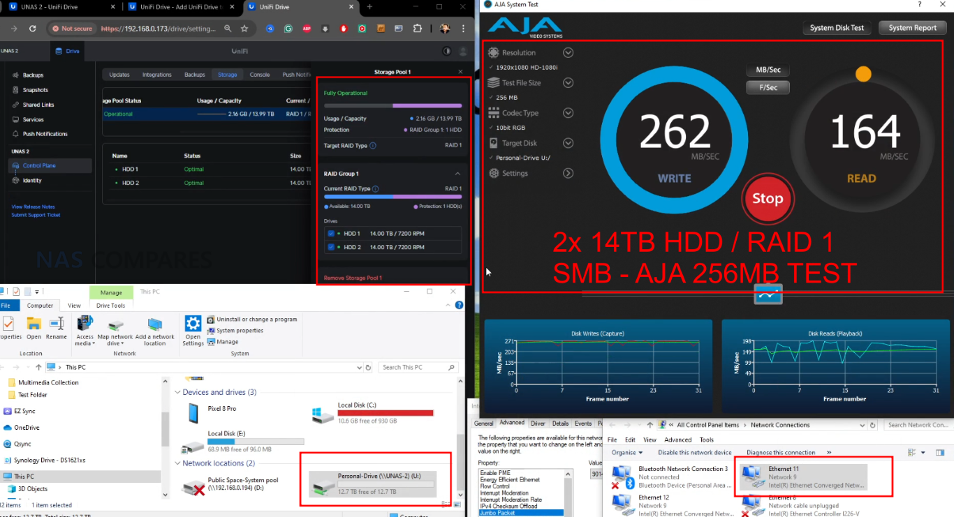Click Disable this network device
954x517 pixels.
694,453
